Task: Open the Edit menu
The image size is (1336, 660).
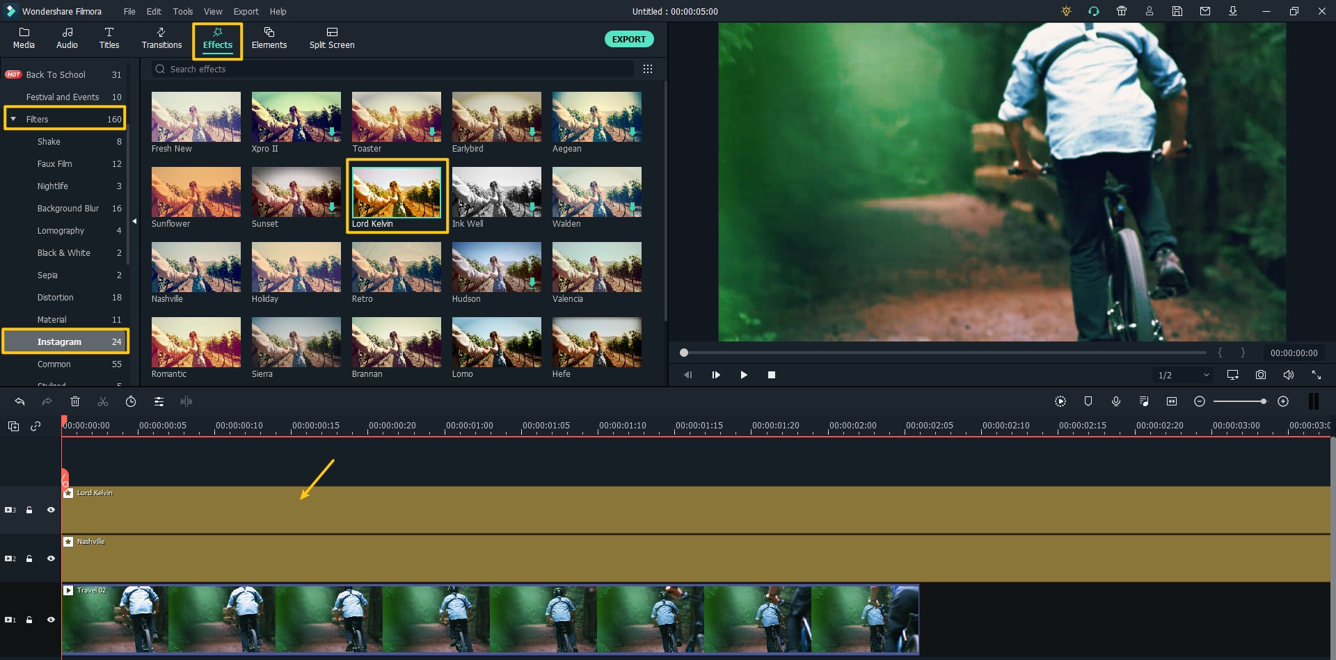Action: pos(154,11)
